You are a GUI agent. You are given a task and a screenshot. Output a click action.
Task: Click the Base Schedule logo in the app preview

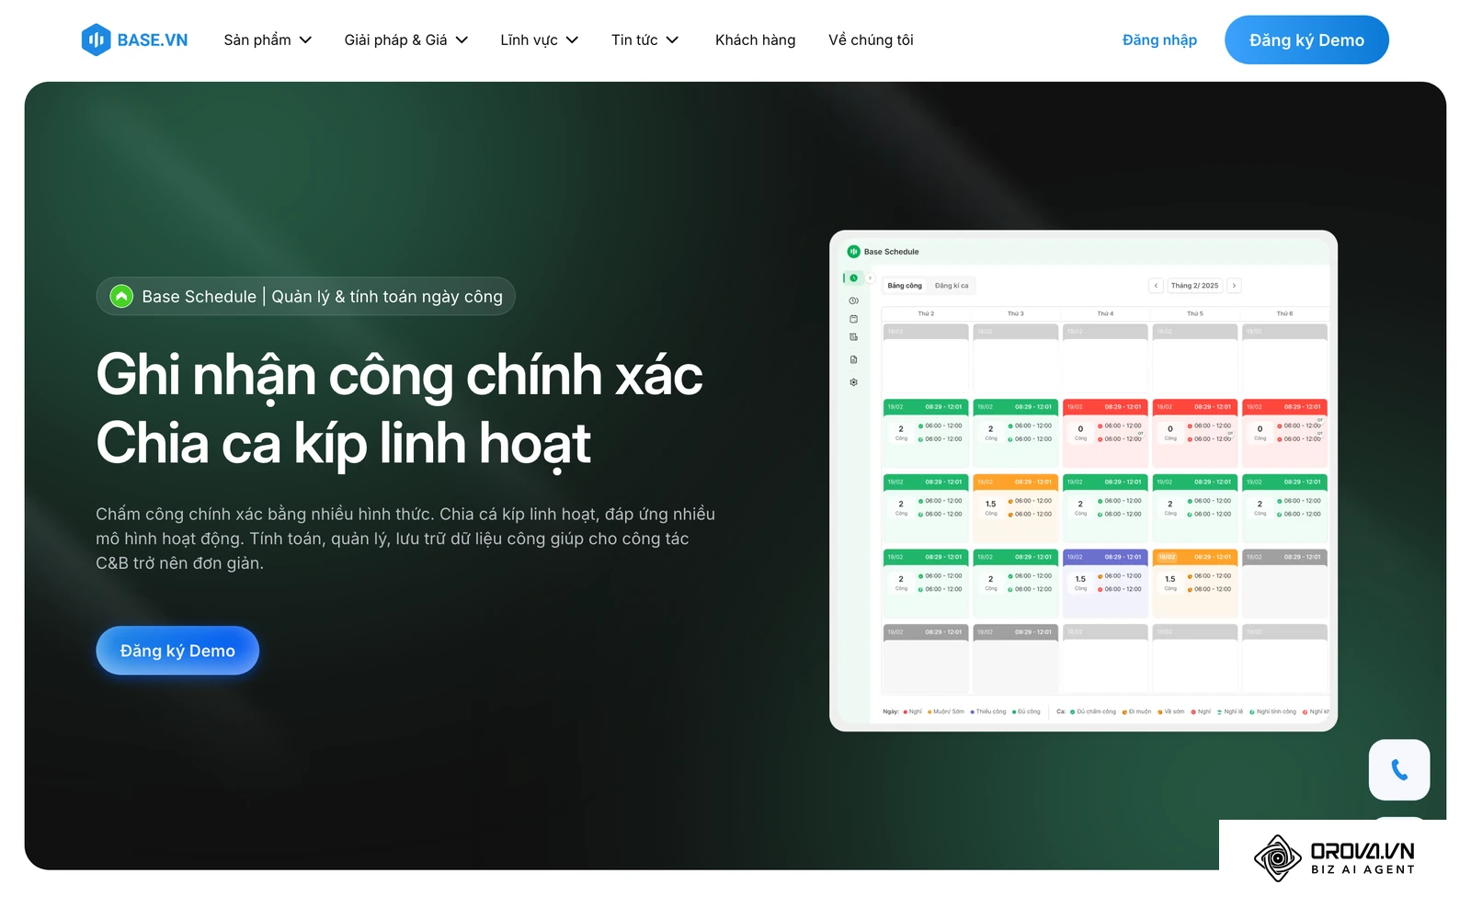click(x=853, y=251)
